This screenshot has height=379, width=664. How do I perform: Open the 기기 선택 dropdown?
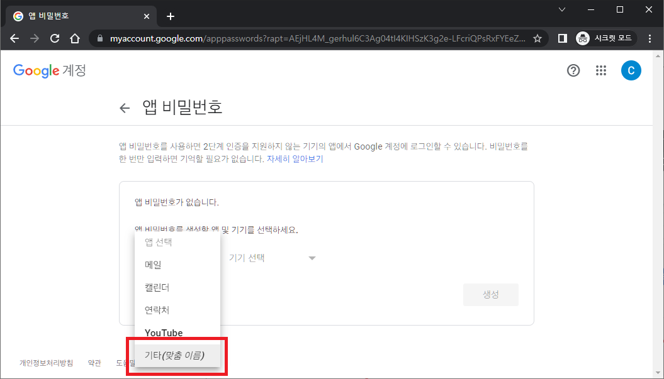pos(273,258)
